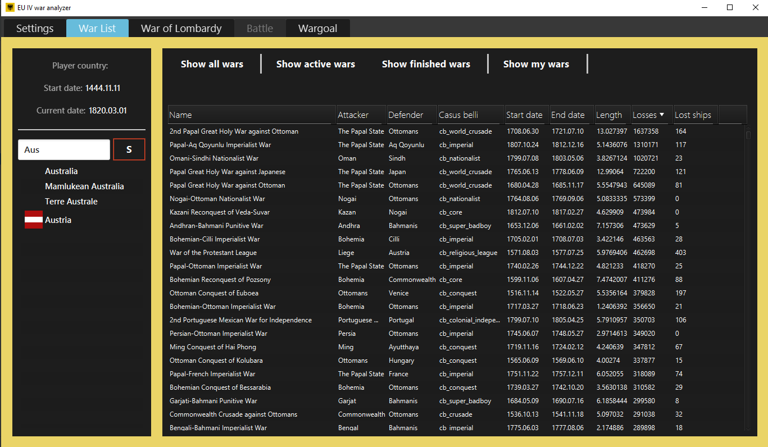
Task: Select War of the Protestant League row
Action: tap(456, 253)
